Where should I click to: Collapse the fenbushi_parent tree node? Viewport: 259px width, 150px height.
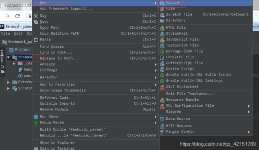[8, 57]
